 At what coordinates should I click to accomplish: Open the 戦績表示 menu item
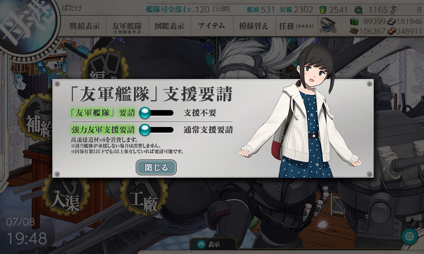(x=84, y=26)
